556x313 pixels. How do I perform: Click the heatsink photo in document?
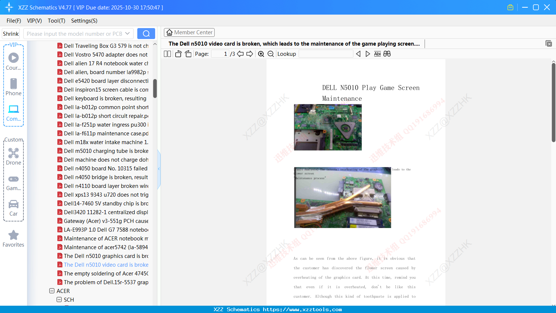[342, 197]
